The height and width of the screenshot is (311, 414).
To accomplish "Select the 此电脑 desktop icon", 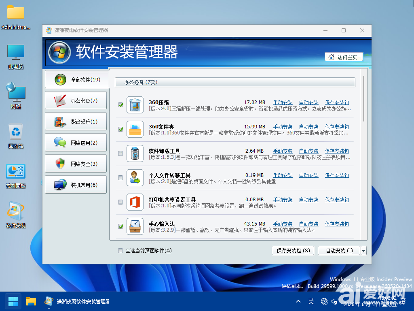I will pos(16,57).
